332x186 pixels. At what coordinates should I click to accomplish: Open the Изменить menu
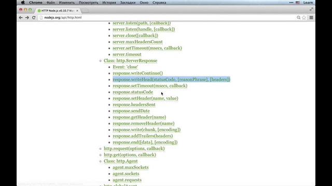pos(67,3)
